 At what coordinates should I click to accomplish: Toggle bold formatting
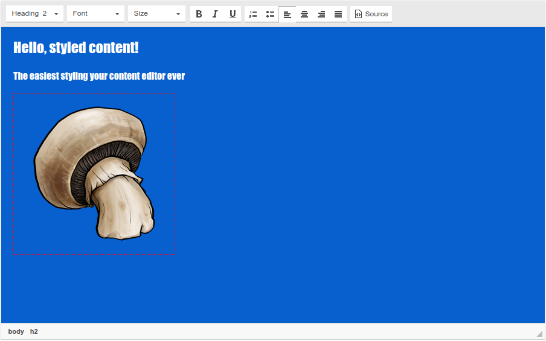[x=199, y=14]
